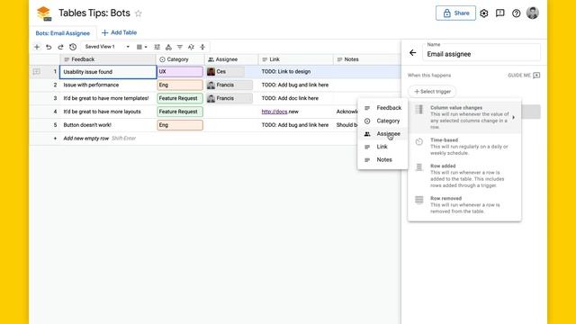Viewport: 576px width, 324px height.
Task: Open the Eng category cell in row 5
Action: click(x=180, y=125)
